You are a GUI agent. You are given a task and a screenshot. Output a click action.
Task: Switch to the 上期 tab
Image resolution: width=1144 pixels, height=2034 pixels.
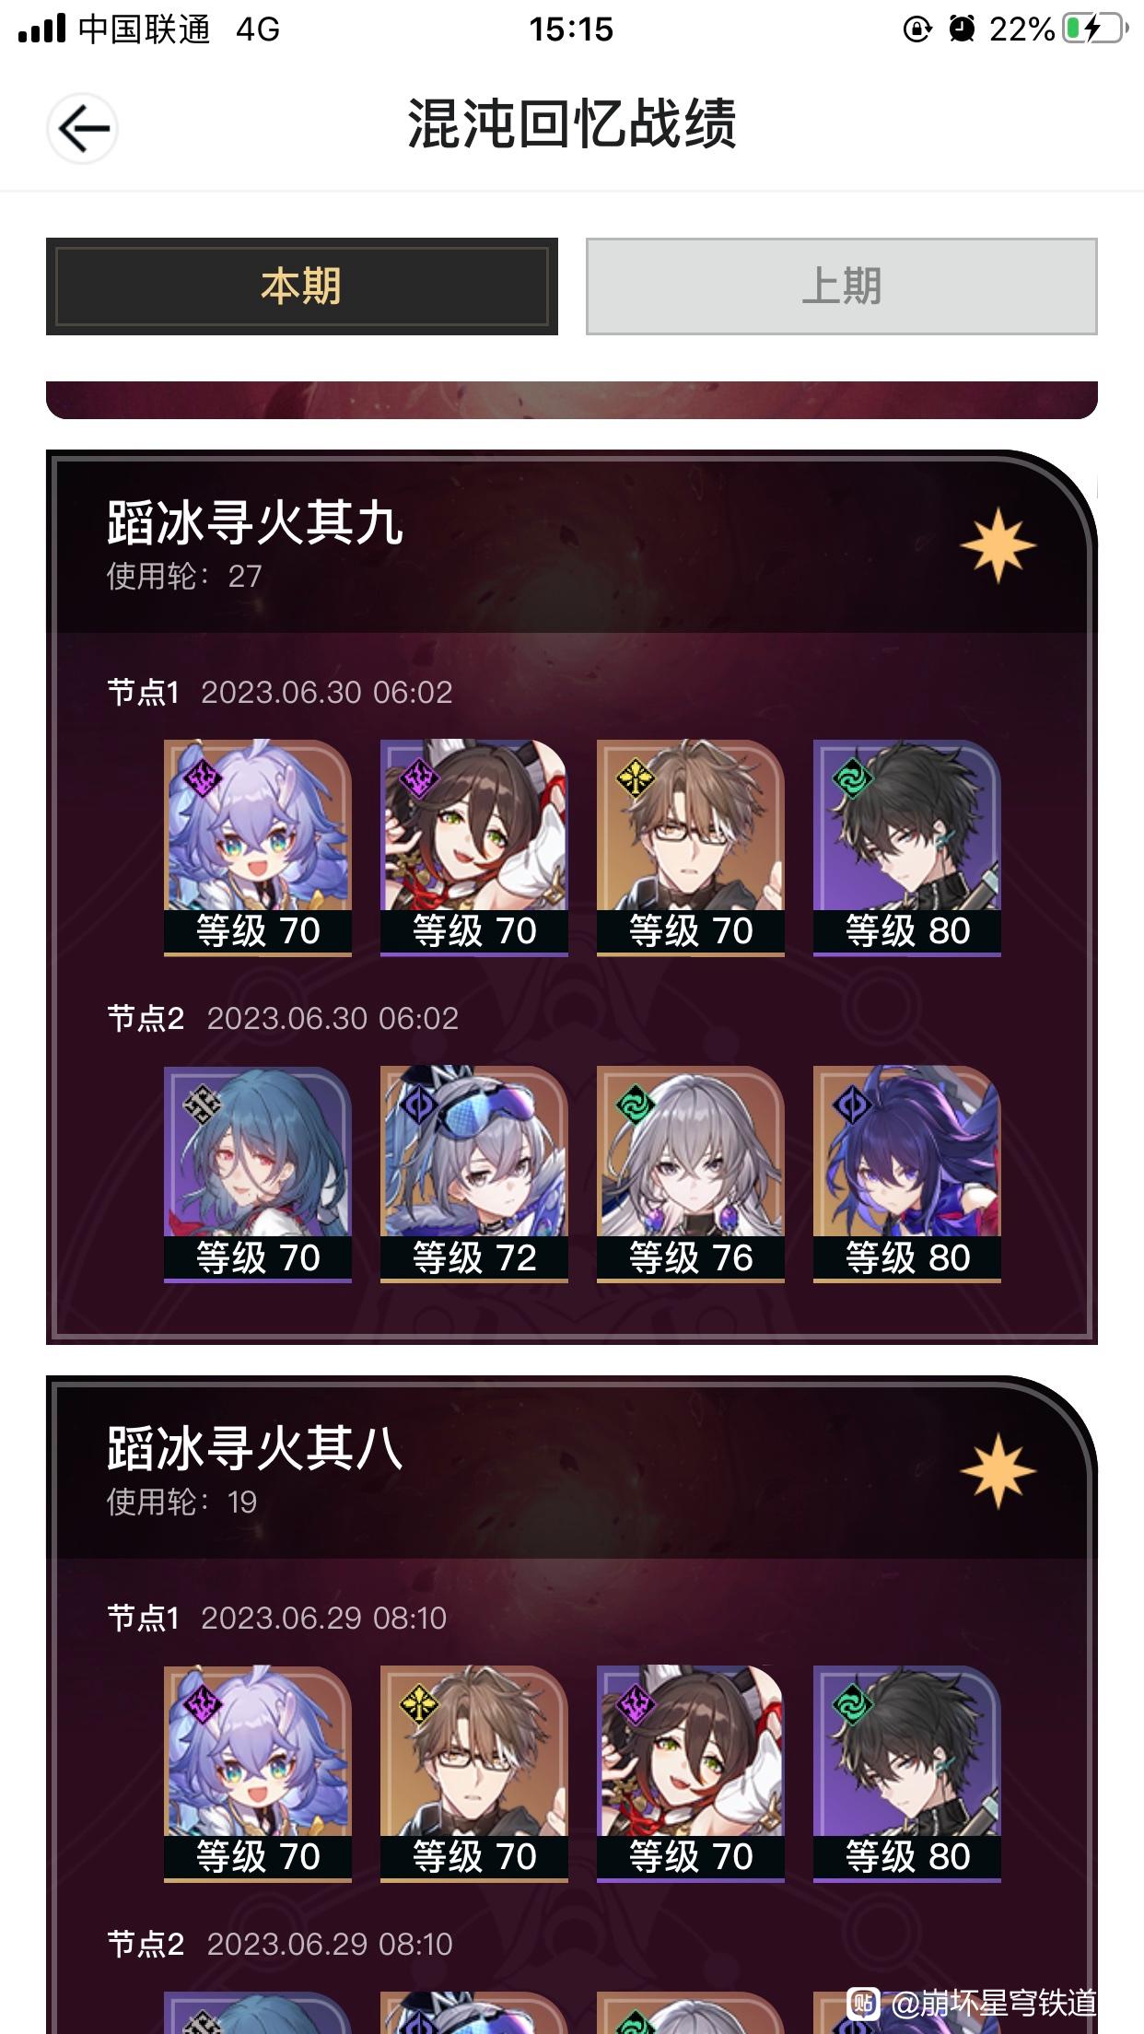coord(842,286)
